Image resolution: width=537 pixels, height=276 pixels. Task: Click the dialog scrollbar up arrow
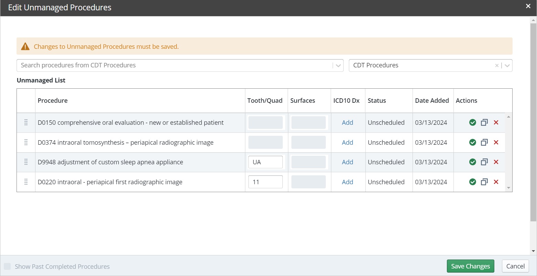click(533, 20)
